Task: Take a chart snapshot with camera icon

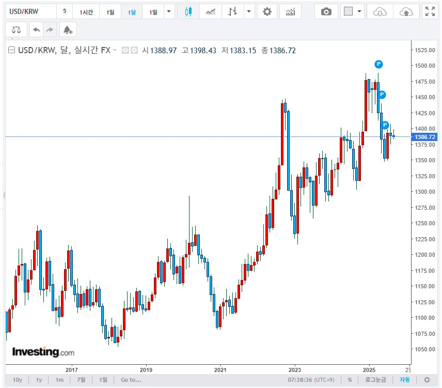Action: (326, 11)
